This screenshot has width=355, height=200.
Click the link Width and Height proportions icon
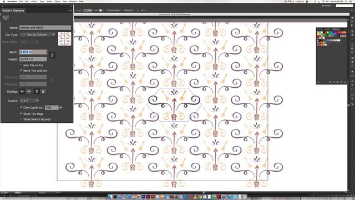[52, 56]
